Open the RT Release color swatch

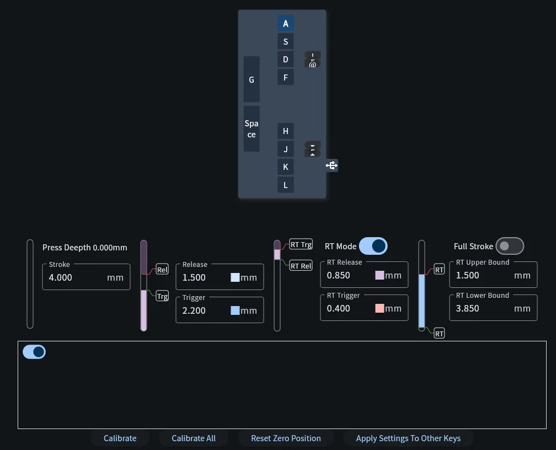pyautogui.click(x=379, y=275)
